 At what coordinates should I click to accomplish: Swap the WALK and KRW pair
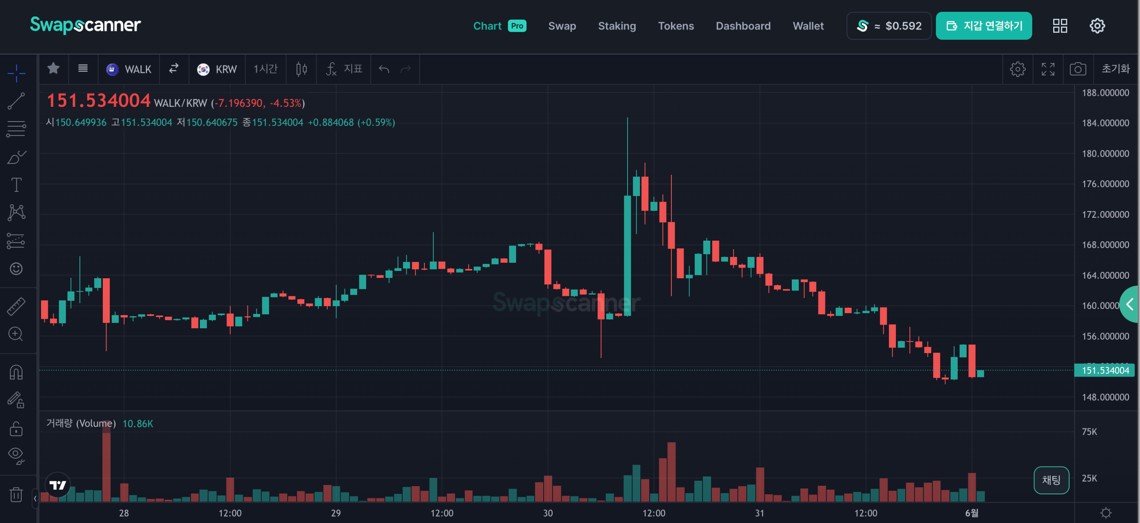(x=174, y=68)
